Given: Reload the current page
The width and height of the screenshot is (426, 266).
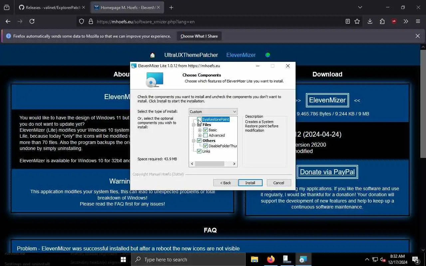Looking at the screenshot, I should (x=32, y=21).
